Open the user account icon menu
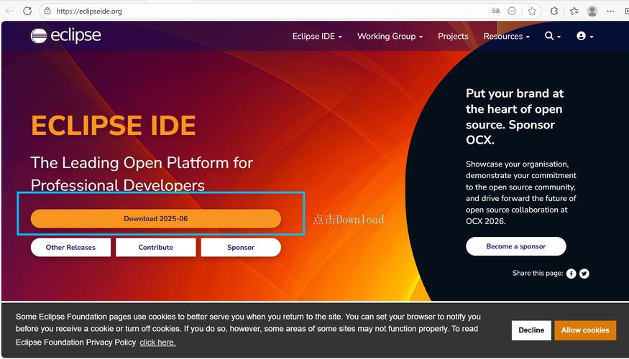This screenshot has height=359, width=629. point(584,36)
